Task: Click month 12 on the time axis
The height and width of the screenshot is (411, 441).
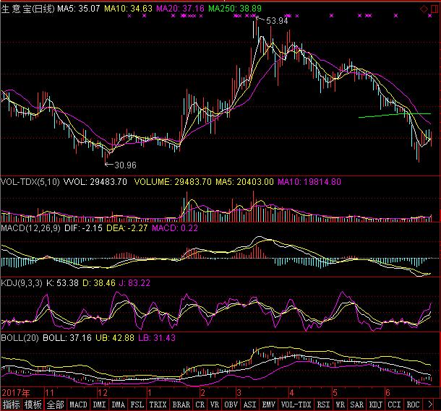Action: pyautogui.click(x=103, y=392)
